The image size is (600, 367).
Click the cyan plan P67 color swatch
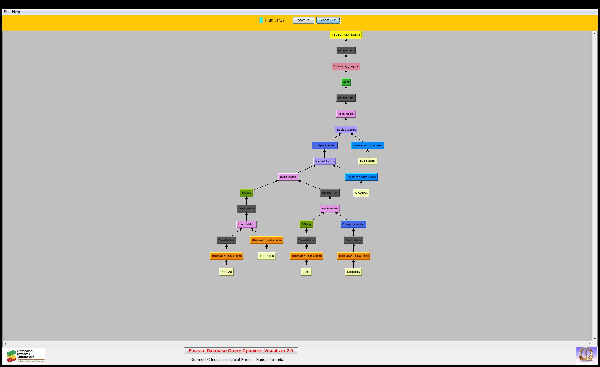click(261, 20)
